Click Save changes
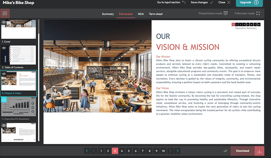271x158 pixels. tap(202, 2)
